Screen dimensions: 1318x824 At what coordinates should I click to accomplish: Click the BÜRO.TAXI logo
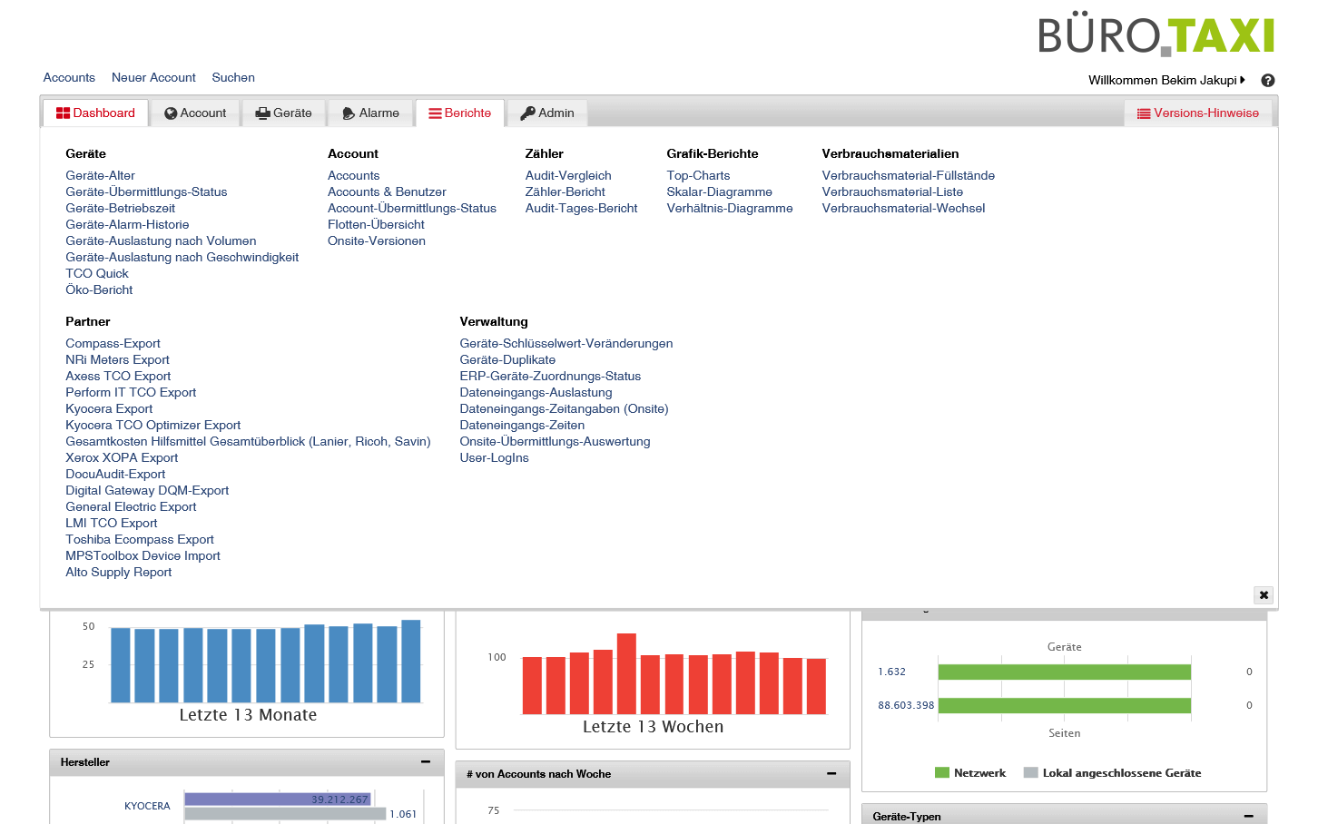tap(1156, 36)
